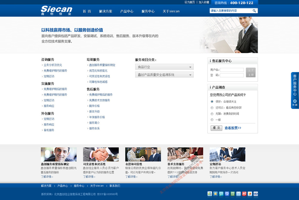The height and width of the screenshot is (200, 299).
Task: Open the '客户服务中心' side panel tab
Action: pyautogui.click(x=295, y=90)
